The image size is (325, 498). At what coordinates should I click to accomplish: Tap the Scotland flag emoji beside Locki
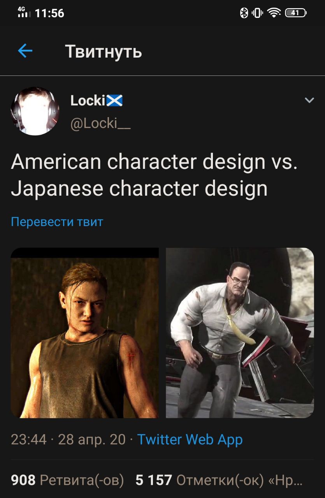[114, 101]
